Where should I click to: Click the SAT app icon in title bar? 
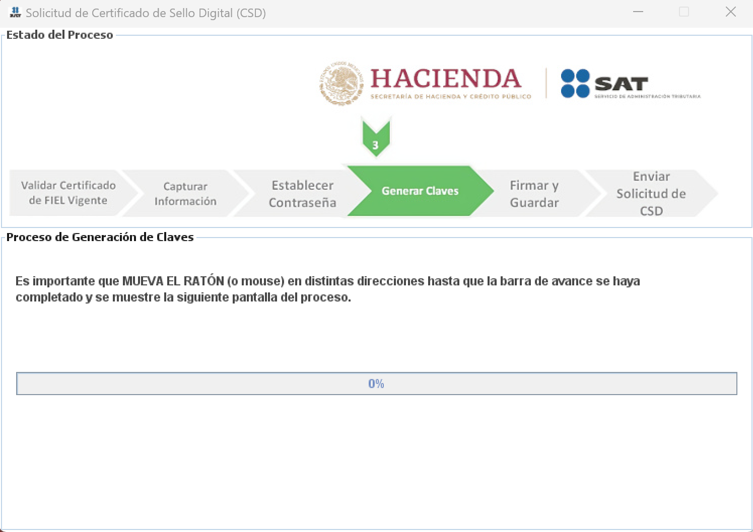[x=15, y=13]
